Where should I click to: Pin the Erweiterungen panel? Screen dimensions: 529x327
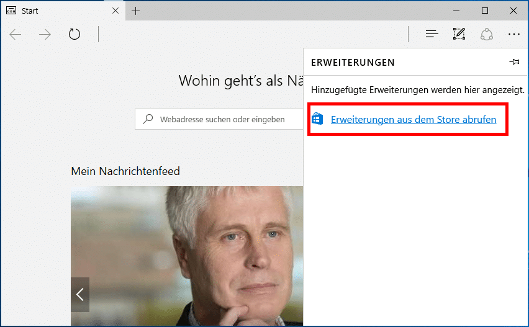[x=515, y=62]
